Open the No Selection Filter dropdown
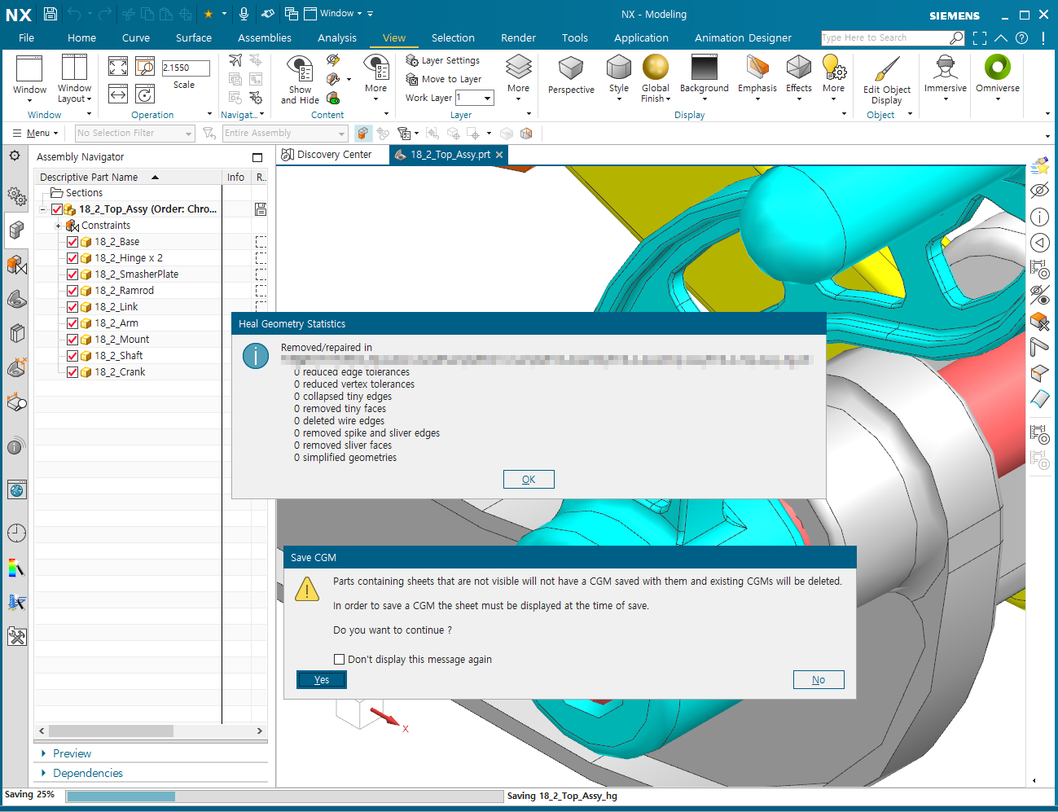This screenshot has height=812, width=1058. tap(135, 133)
